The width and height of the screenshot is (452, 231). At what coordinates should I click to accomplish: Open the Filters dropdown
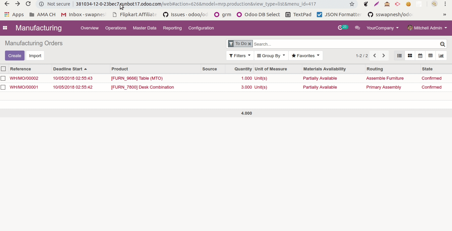(x=240, y=56)
